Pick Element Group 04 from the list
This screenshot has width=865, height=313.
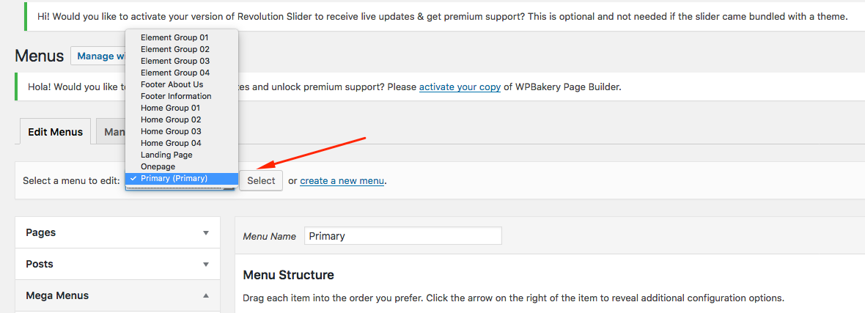click(x=182, y=73)
